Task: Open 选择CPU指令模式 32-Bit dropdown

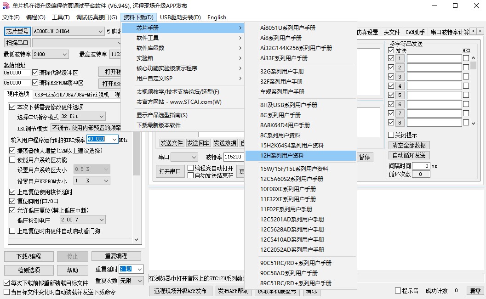Action: point(101,116)
